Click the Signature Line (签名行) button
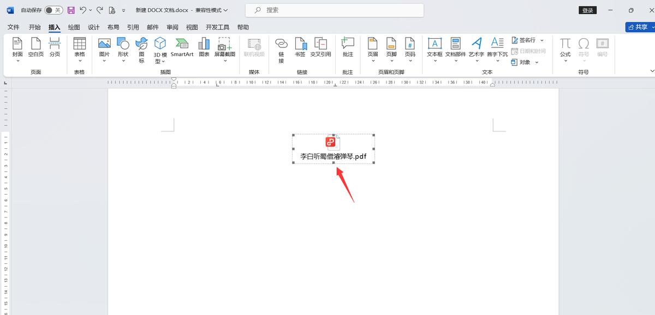Viewport: 655px width, 315px height. (x=524, y=40)
